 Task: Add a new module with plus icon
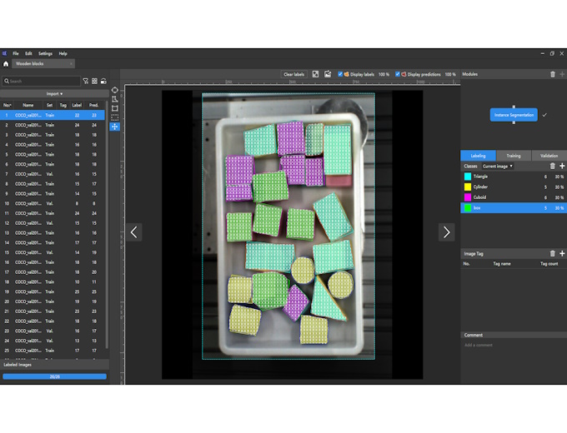click(562, 74)
